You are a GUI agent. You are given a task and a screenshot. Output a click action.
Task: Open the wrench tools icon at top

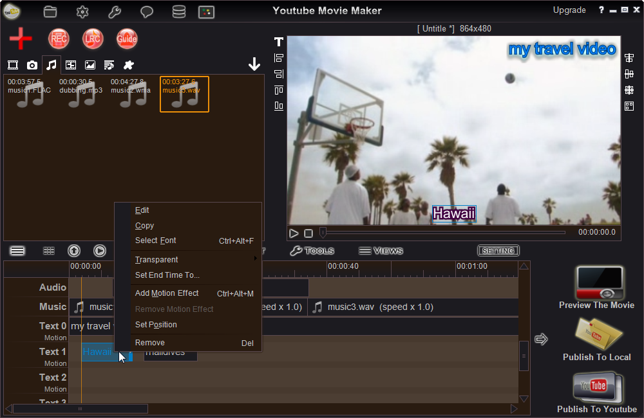point(115,12)
